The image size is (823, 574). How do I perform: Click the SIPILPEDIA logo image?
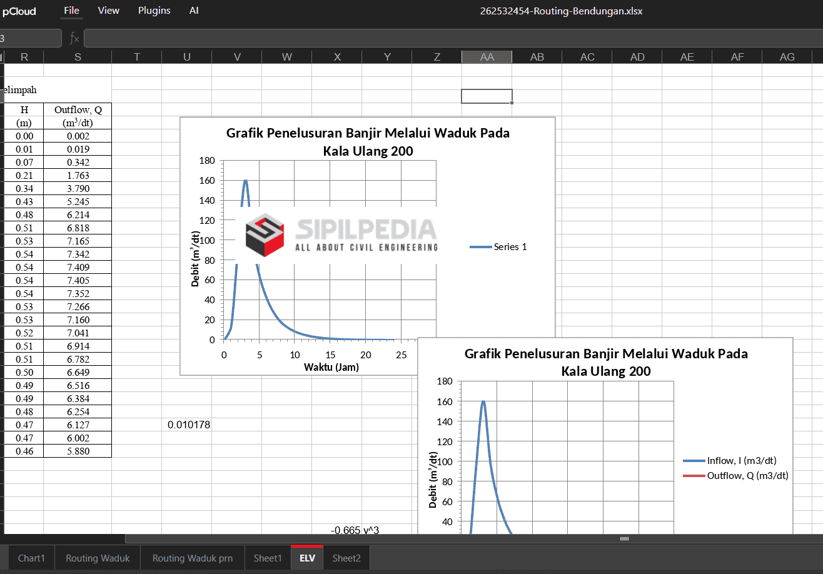pos(341,235)
